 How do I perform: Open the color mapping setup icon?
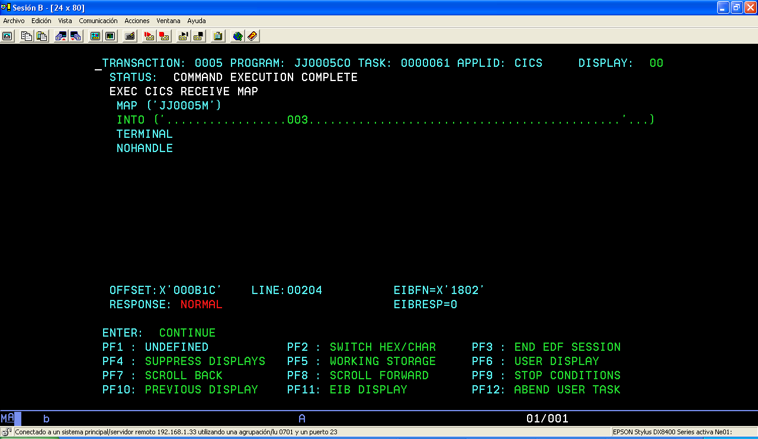coord(94,36)
